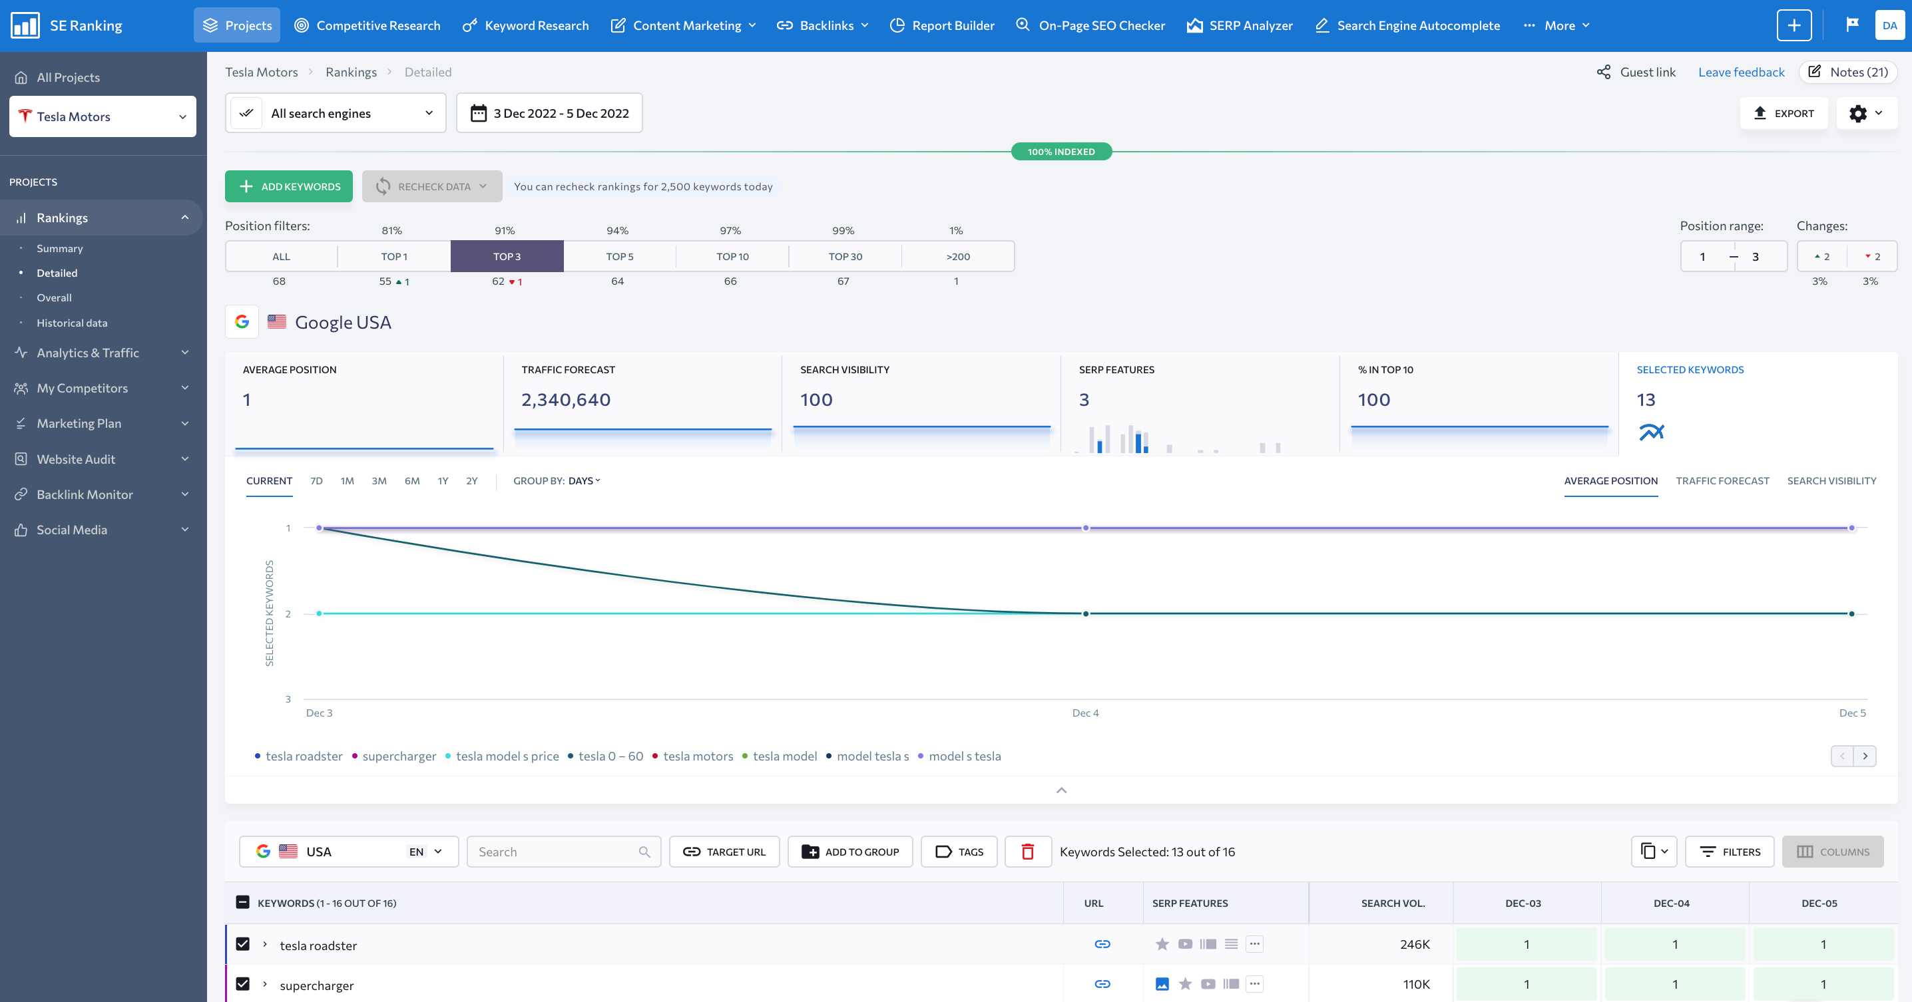This screenshot has width=1912, height=1002.
Task: Open the Group By Days dropdown
Action: [x=557, y=480]
